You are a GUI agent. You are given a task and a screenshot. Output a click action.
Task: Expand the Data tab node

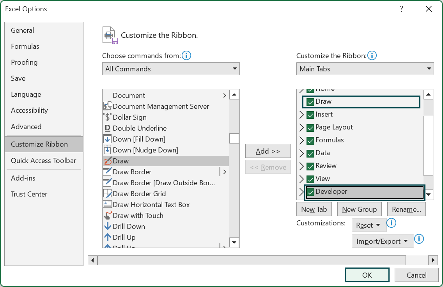click(x=301, y=153)
